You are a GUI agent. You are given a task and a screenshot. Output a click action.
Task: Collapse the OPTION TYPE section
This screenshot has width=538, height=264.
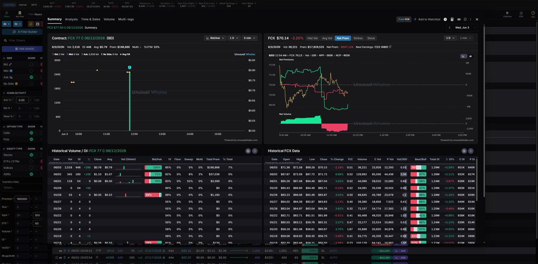[5, 127]
